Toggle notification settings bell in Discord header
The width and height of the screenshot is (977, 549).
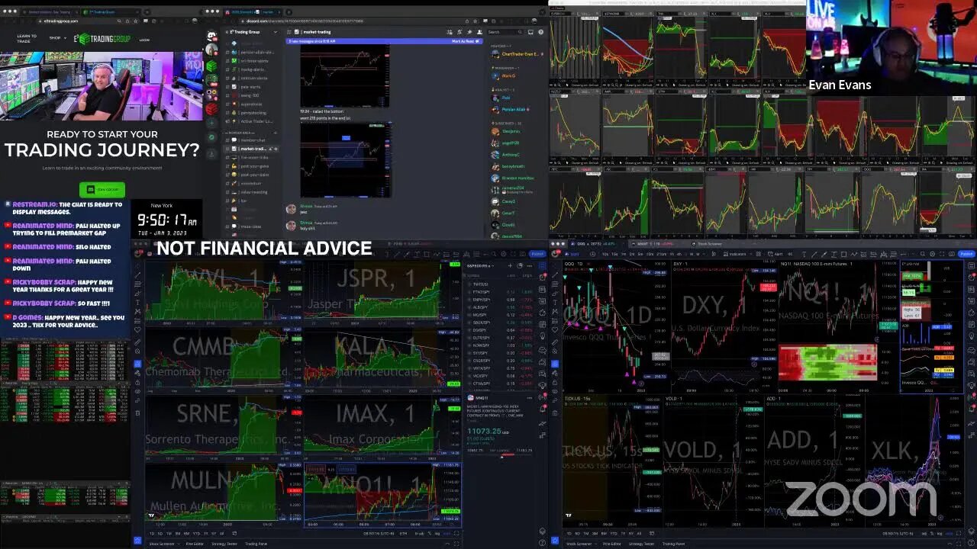pyautogui.click(x=459, y=32)
